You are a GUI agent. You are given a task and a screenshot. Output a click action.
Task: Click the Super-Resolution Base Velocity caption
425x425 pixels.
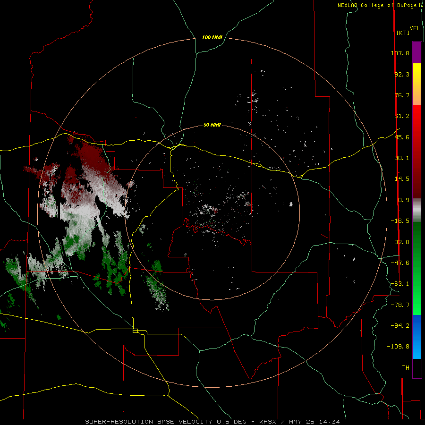(x=212, y=422)
